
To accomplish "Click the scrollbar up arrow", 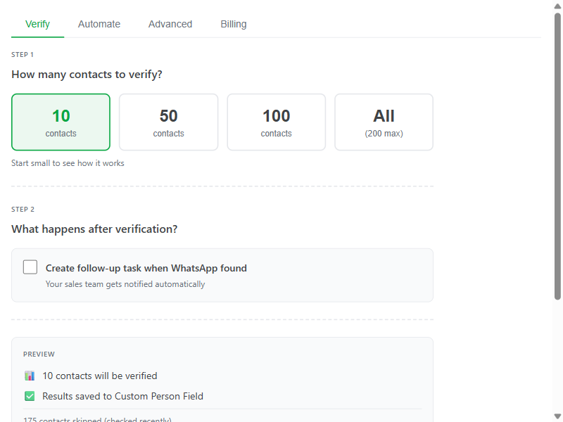I will click(x=557, y=6).
